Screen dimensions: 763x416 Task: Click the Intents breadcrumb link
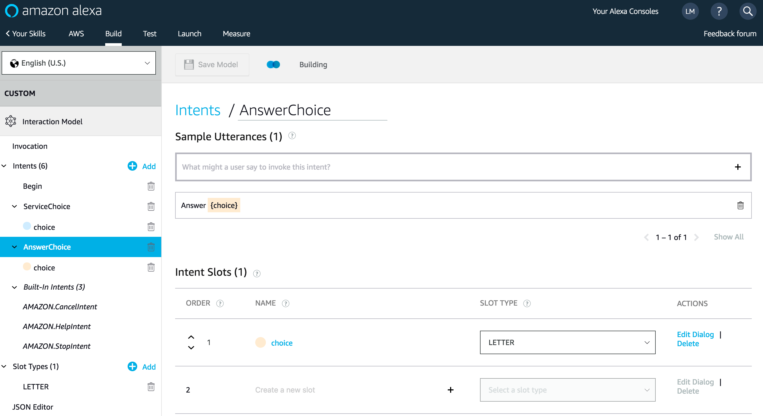(x=198, y=110)
